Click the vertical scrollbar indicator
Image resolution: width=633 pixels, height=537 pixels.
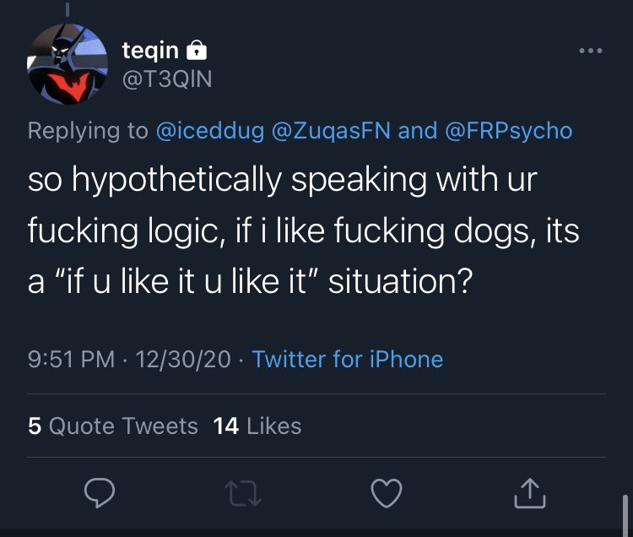pos(625,514)
